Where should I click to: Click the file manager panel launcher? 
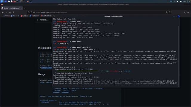point(9,1)
